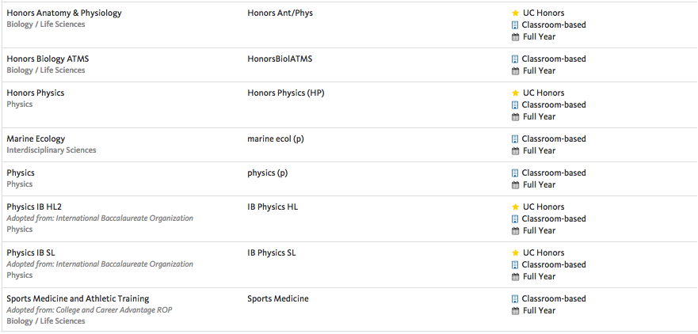Click the building icon in the plain Physics row
Image resolution: width=698 pixels, height=334 pixels.
click(515, 173)
